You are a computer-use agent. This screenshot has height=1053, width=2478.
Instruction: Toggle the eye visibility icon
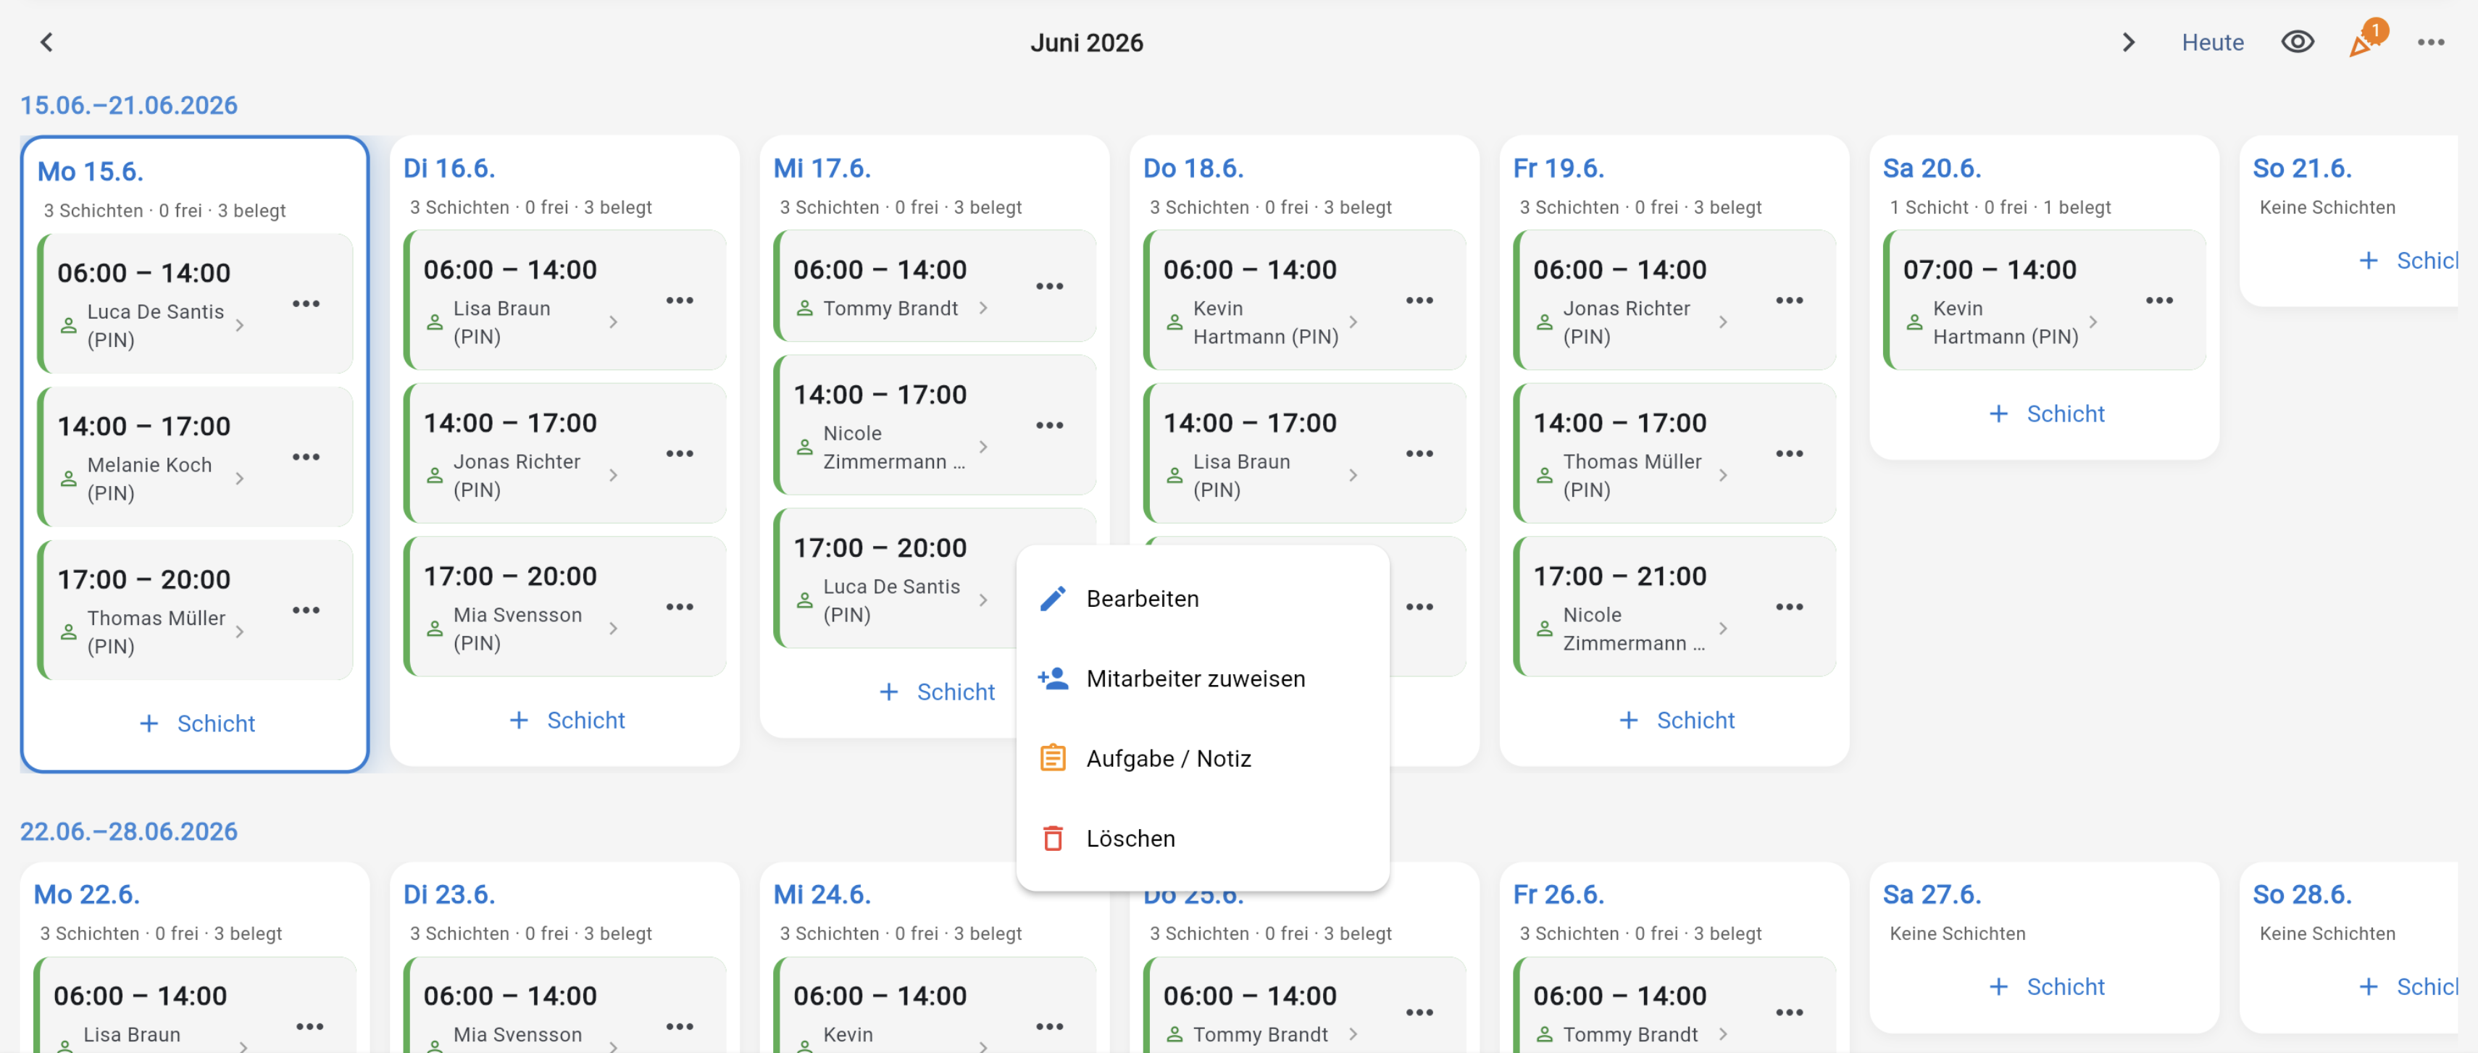click(2297, 42)
